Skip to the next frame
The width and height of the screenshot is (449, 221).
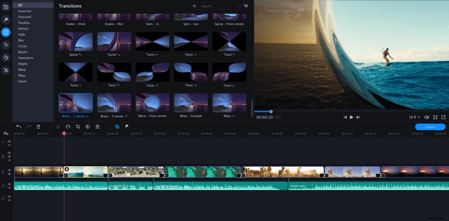point(358,117)
